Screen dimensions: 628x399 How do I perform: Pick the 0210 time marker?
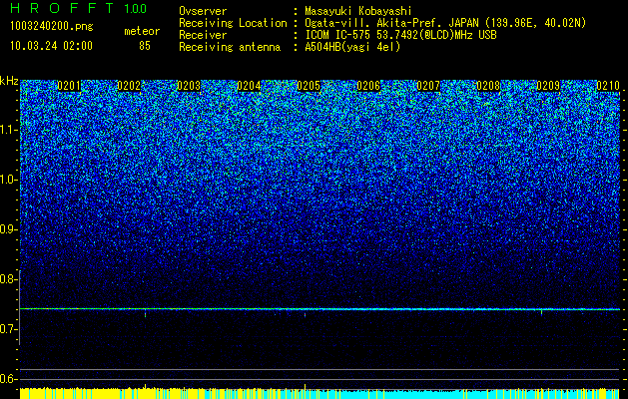pyautogui.click(x=608, y=86)
